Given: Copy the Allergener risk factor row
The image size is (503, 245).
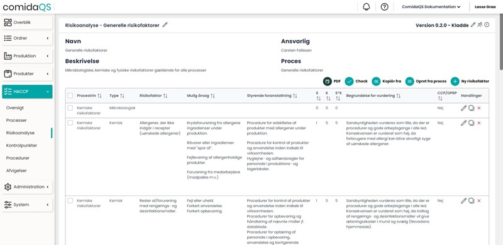Looking at the screenshot, I should click(471, 123).
